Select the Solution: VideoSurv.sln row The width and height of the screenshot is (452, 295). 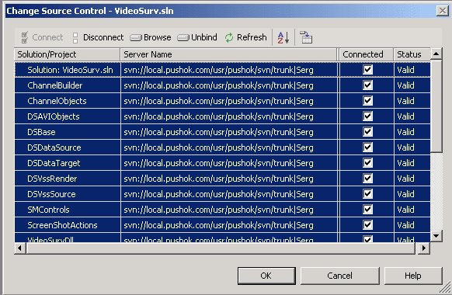coord(222,70)
